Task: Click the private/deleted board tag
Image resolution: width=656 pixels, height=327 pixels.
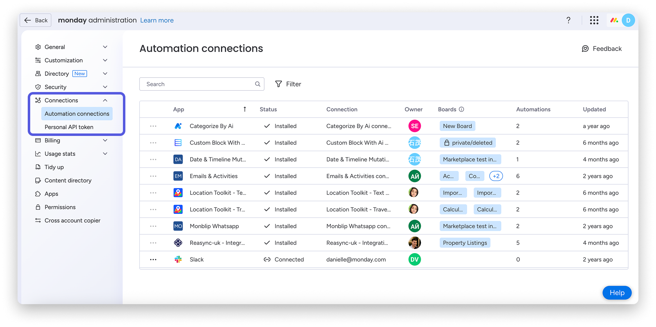Action: [468, 143]
